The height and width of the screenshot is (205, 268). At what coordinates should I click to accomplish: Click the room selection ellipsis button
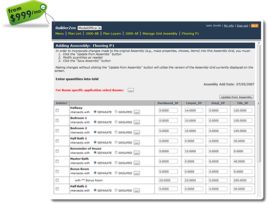pyautogui.click(x=131, y=90)
